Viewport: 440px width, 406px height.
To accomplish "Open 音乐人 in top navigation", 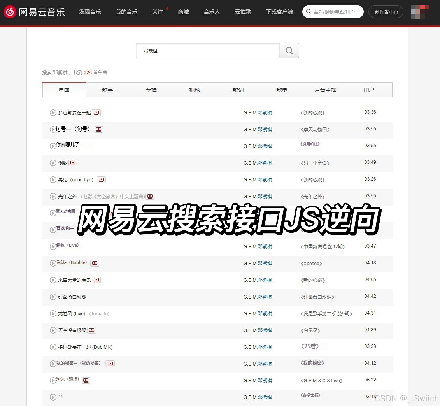I will click(212, 12).
